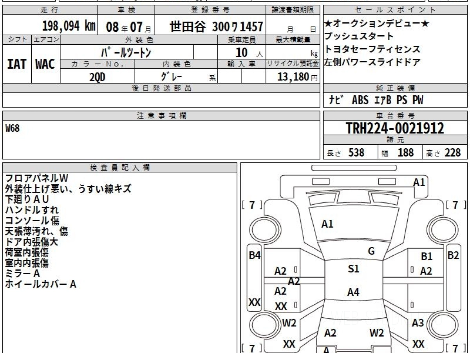The image size is (470, 353).
Task: Select the 最大積載量 header
Action: click(293, 40)
